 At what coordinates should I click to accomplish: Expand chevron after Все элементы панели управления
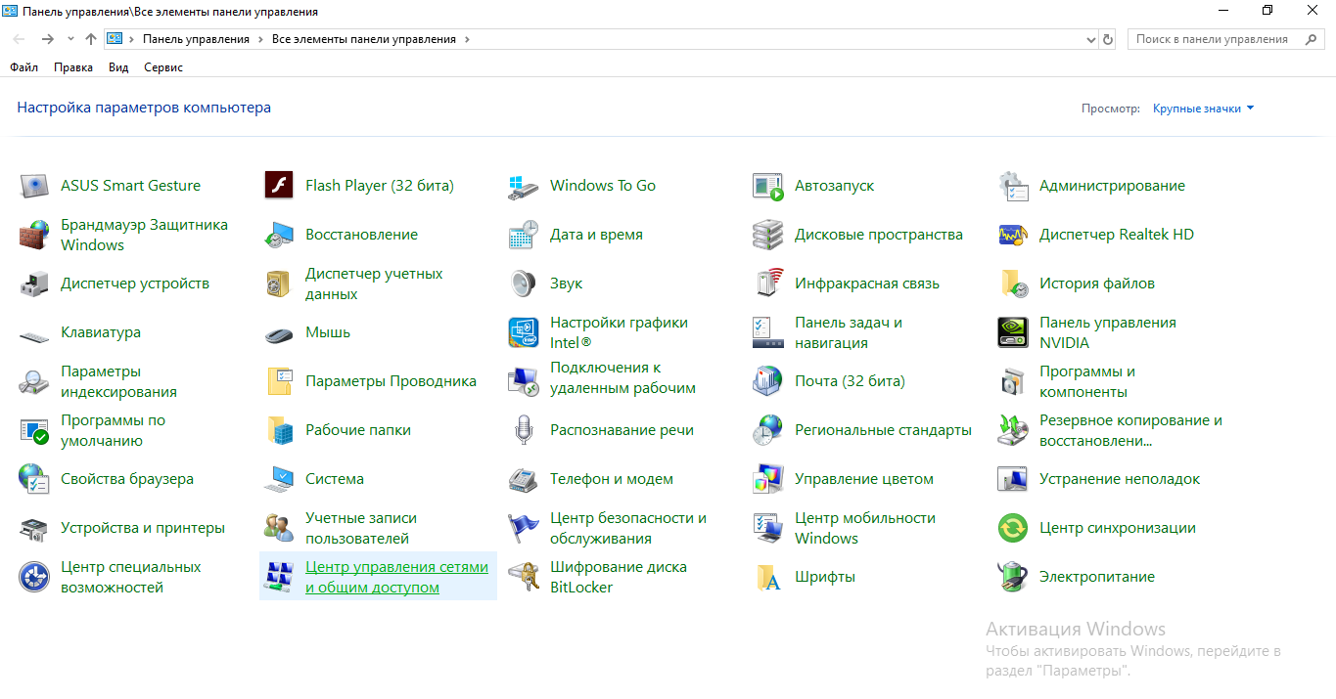pyautogui.click(x=467, y=39)
